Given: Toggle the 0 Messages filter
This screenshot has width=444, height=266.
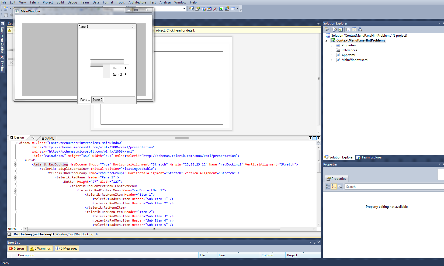Looking at the screenshot, I should click(66, 248).
